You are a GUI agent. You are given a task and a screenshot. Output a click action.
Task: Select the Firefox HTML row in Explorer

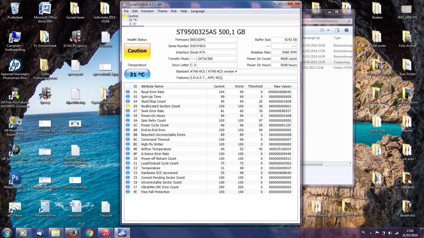click(x=328, y=68)
